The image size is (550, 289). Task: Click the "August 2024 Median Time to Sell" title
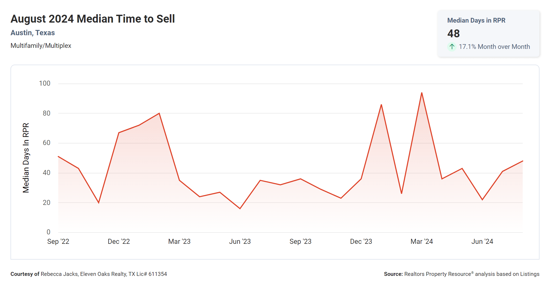click(93, 19)
